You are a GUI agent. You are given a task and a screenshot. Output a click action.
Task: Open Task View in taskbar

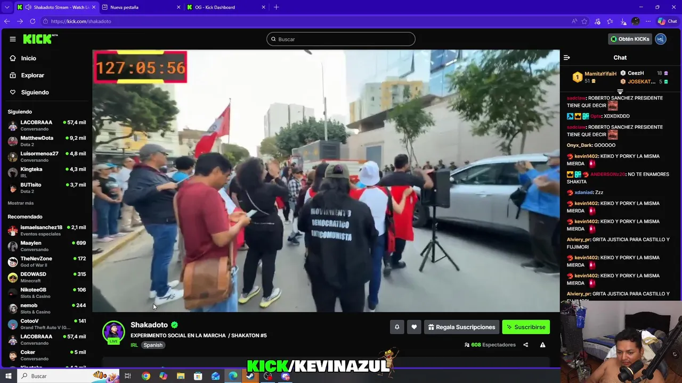(128, 376)
